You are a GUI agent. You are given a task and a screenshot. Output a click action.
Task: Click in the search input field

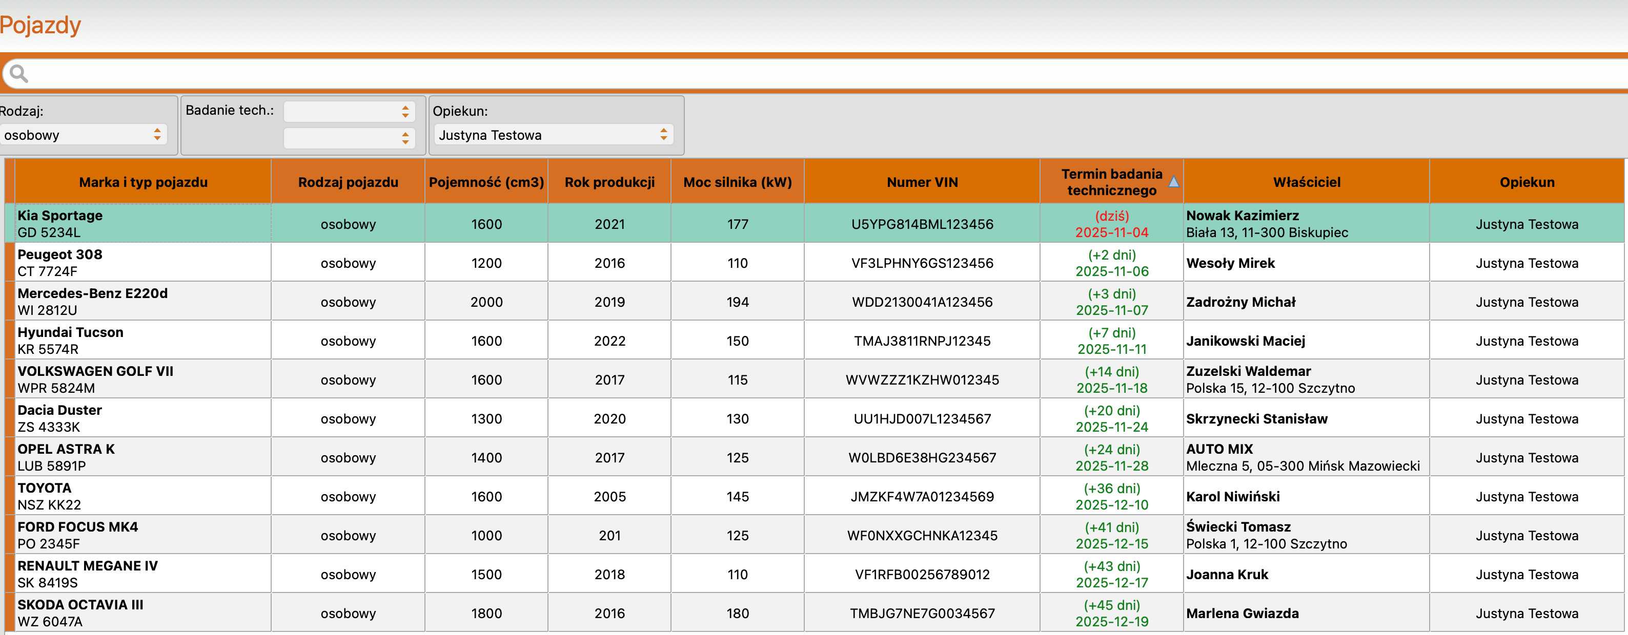822,74
